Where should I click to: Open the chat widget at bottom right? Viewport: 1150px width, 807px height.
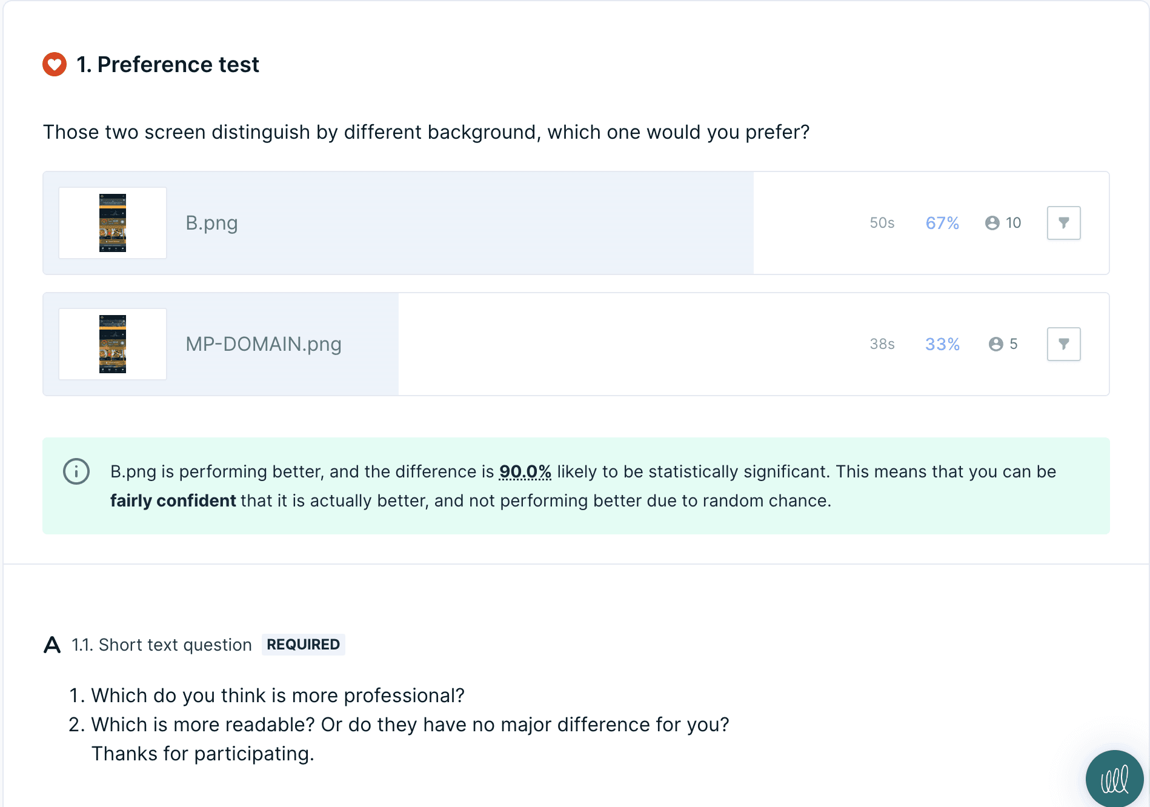coord(1115,779)
